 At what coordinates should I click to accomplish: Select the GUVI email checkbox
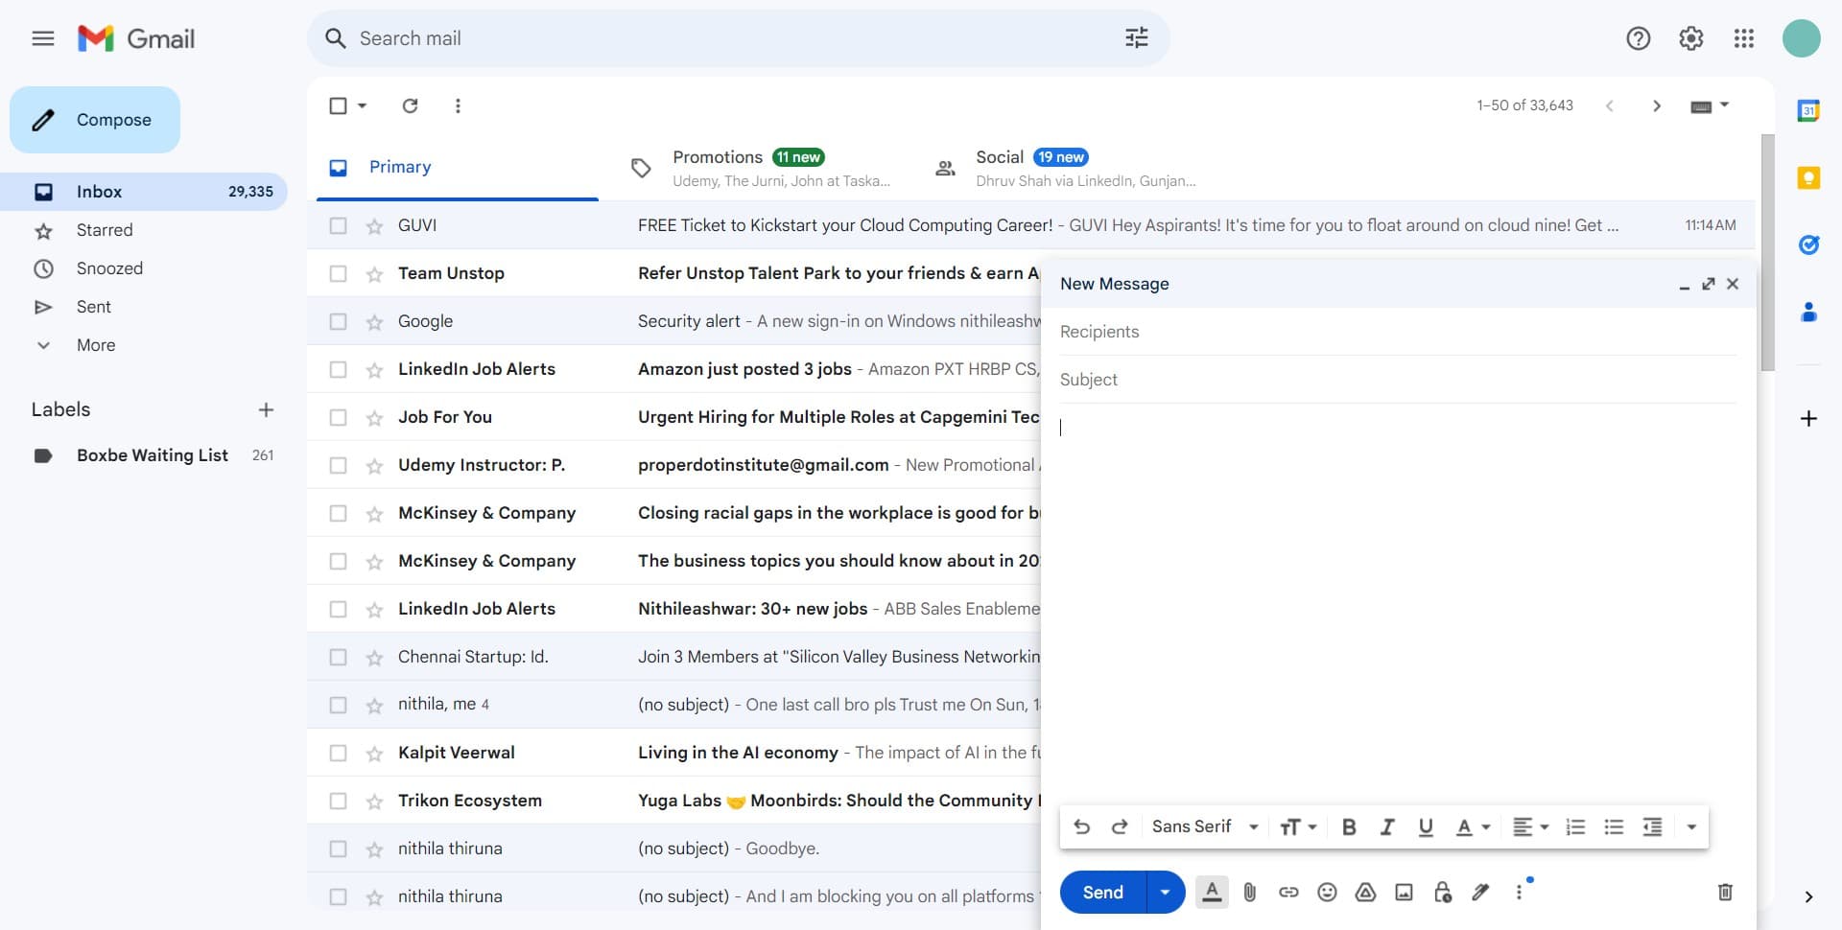(338, 226)
